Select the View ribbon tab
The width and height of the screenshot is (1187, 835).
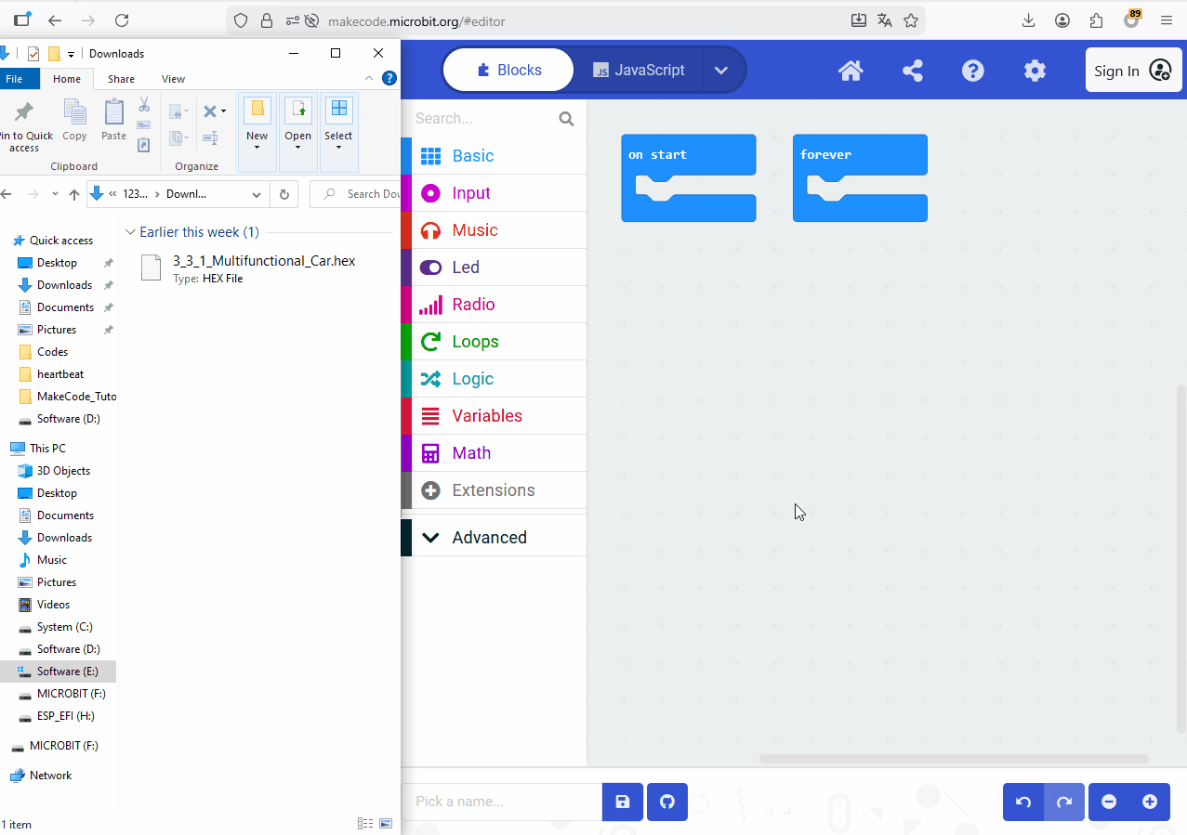coord(173,79)
